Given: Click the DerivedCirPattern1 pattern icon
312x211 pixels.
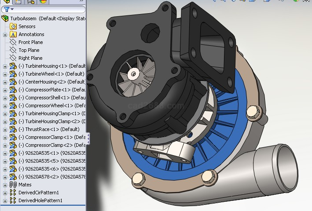Looking at the screenshot, I should click(x=13, y=193).
